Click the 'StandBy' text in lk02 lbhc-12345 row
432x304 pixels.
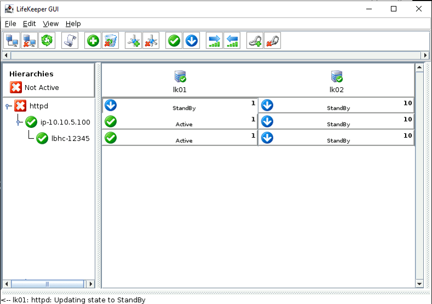point(338,140)
